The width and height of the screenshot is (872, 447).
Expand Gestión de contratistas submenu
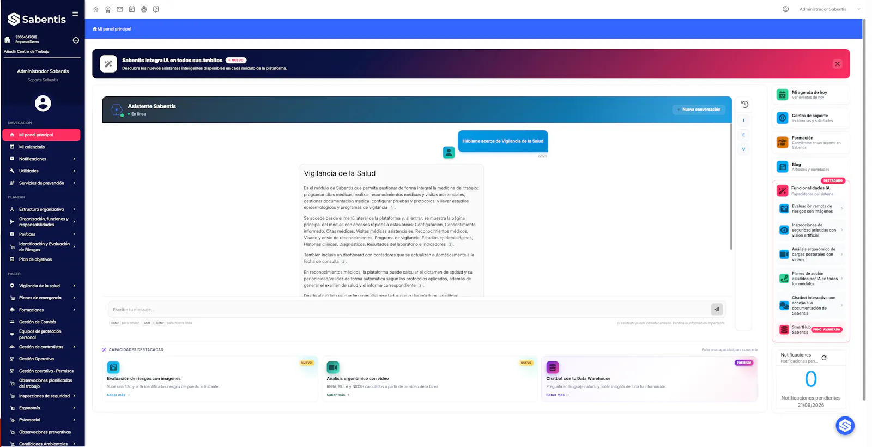(74, 347)
